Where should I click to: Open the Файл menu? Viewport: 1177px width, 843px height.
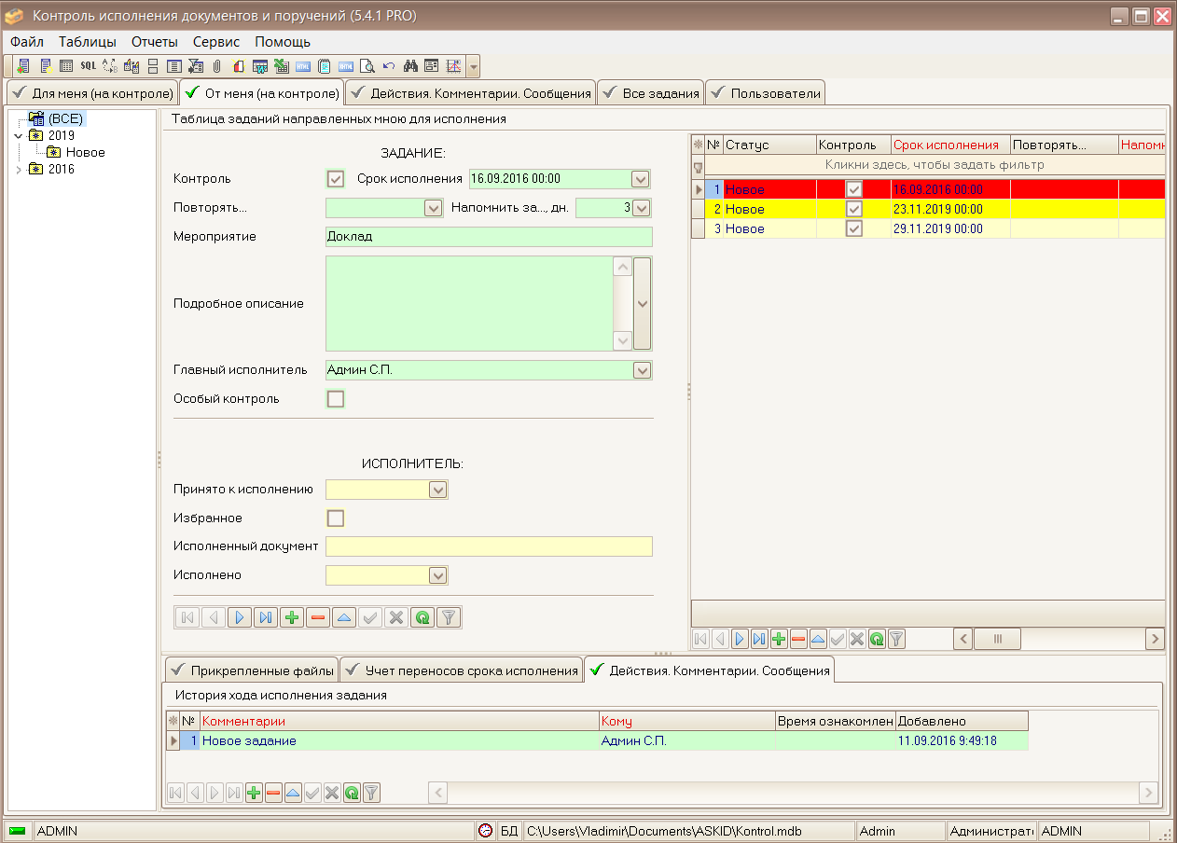pyautogui.click(x=27, y=42)
